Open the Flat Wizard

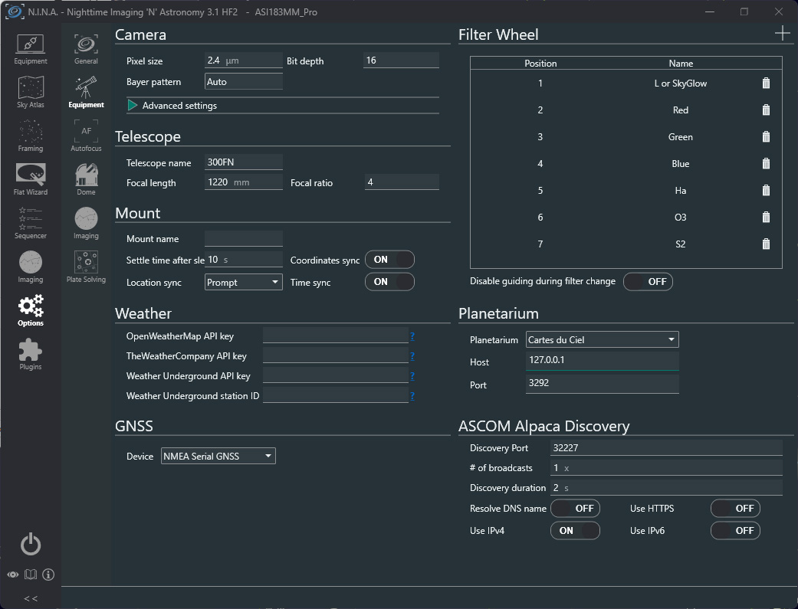pyautogui.click(x=31, y=180)
